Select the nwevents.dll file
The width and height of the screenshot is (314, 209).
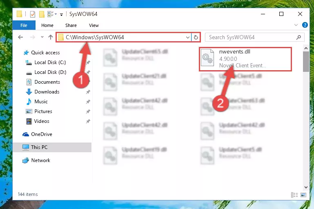pyautogui.click(x=245, y=59)
